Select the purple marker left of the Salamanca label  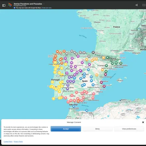coord(72,70)
